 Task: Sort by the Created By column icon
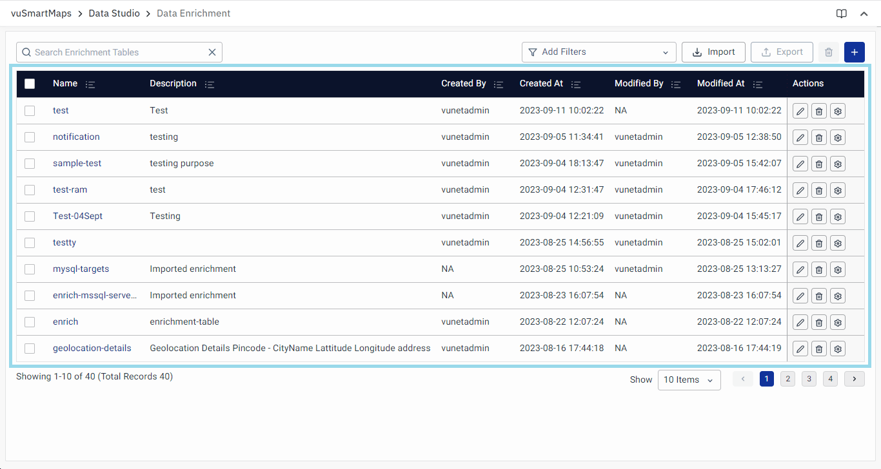pyautogui.click(x=499, y=84)
